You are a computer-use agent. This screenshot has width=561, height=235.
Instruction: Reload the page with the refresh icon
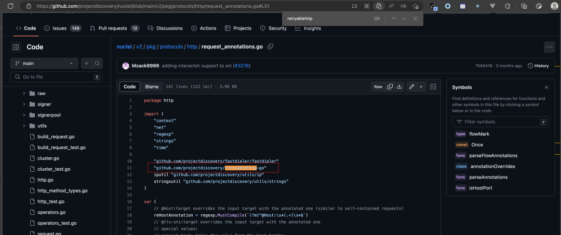coord(10,6)
